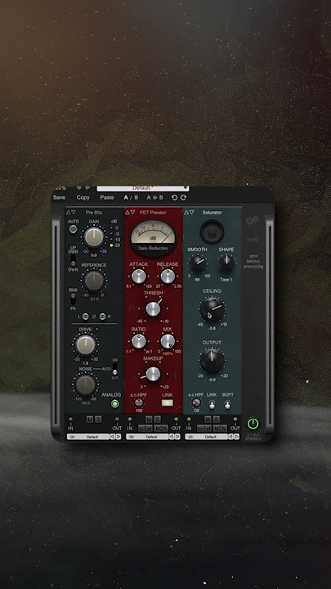Open the gear settings icon
The width and height of the screenshot is (331, 589).
point(253,221)
